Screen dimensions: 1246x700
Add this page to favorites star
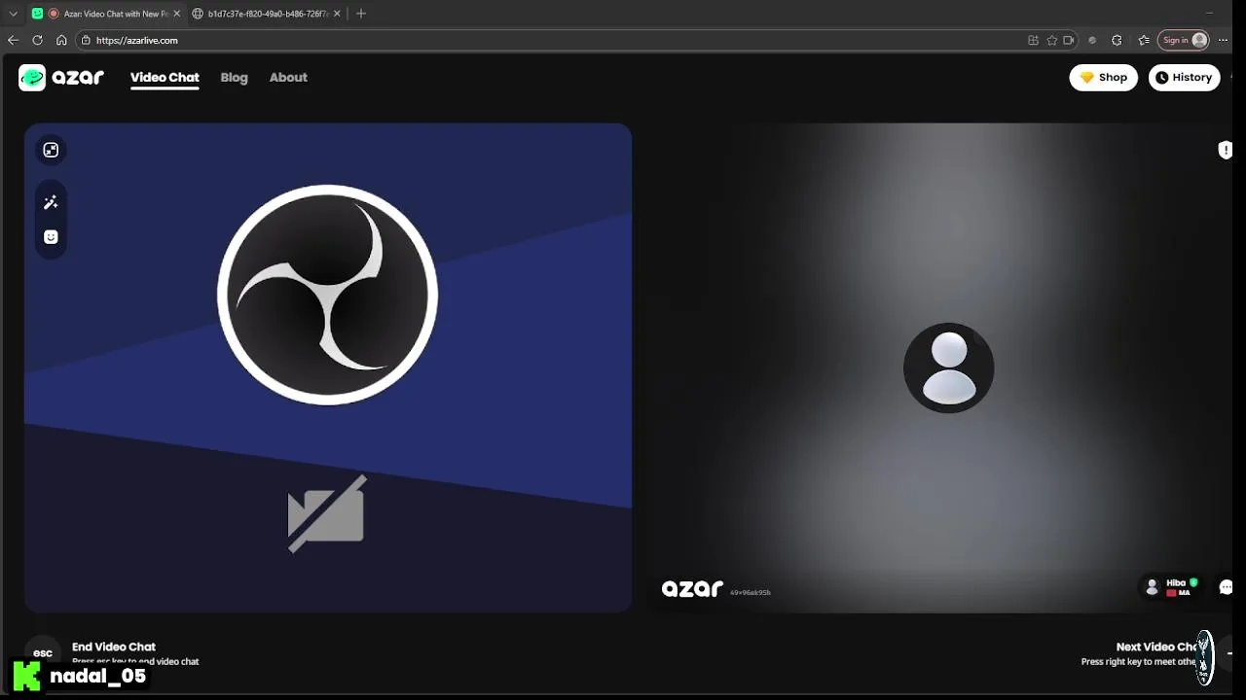point(1051,40)
